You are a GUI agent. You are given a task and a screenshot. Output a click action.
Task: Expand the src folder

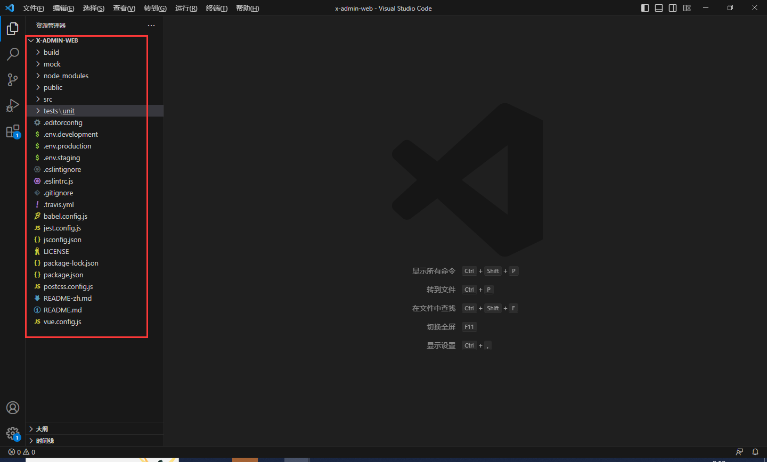(95, 99)
